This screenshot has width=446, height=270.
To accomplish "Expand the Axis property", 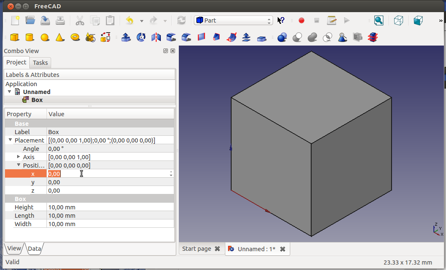I will (x=18, y=157).
